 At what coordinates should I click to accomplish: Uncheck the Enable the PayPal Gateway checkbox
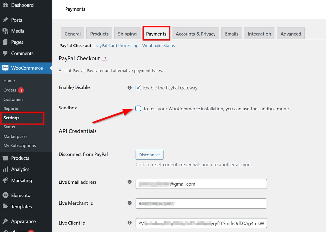coord(138,87)
